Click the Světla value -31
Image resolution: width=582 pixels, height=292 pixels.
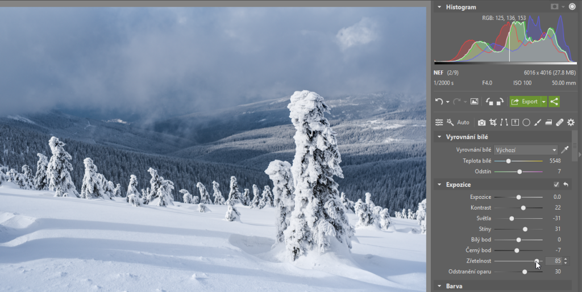(556, 219)
